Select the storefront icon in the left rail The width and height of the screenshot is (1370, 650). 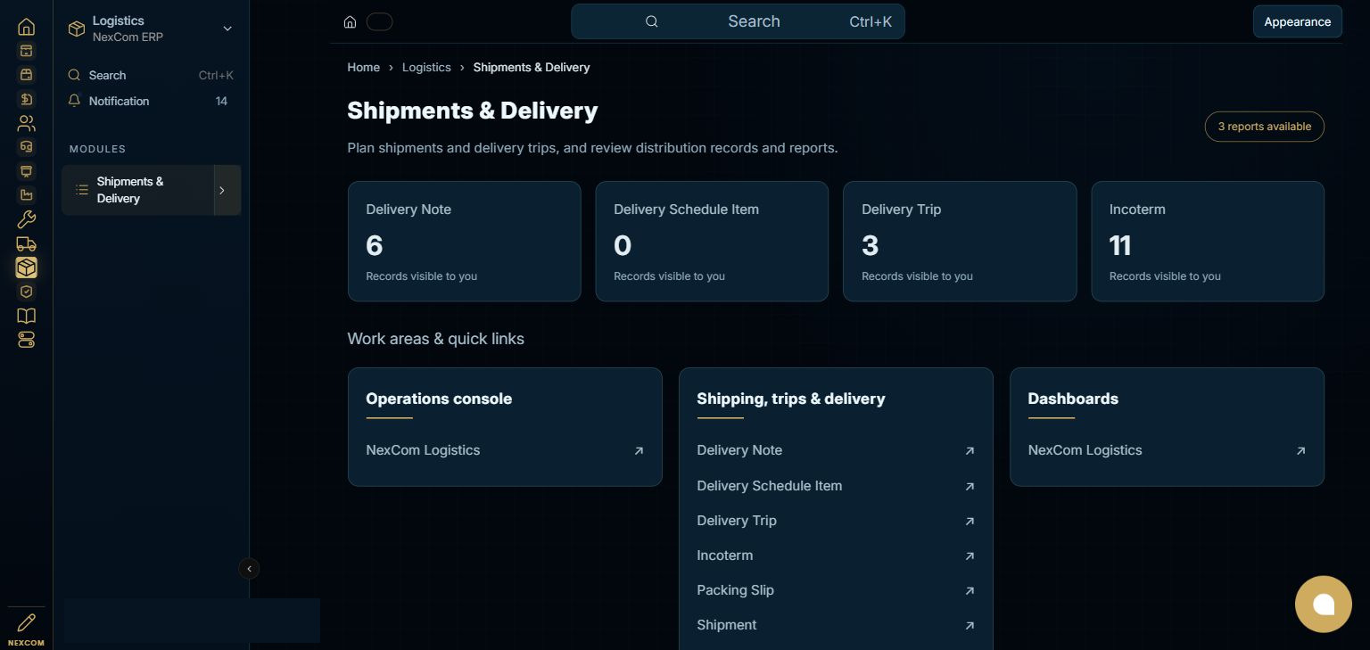click(x=26, y=75)
